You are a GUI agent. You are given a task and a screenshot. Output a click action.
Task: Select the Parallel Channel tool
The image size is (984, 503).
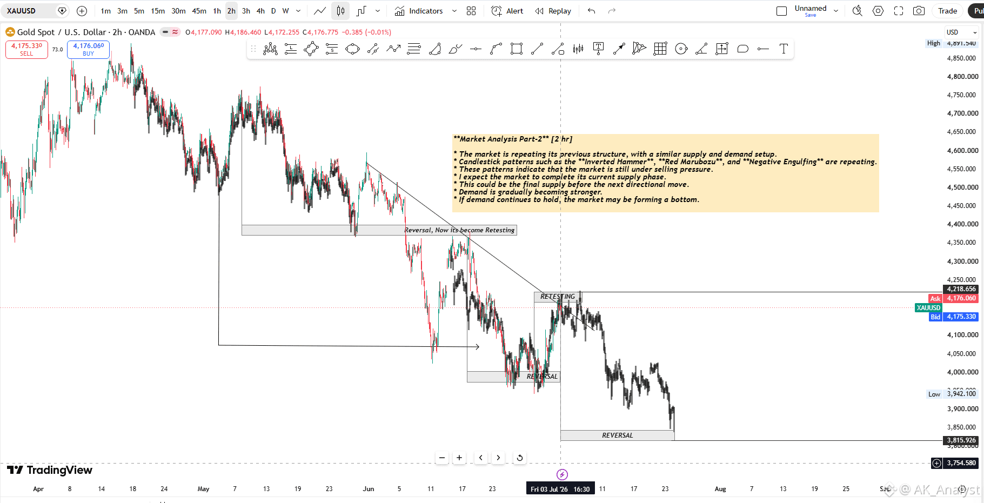[373, 49]
